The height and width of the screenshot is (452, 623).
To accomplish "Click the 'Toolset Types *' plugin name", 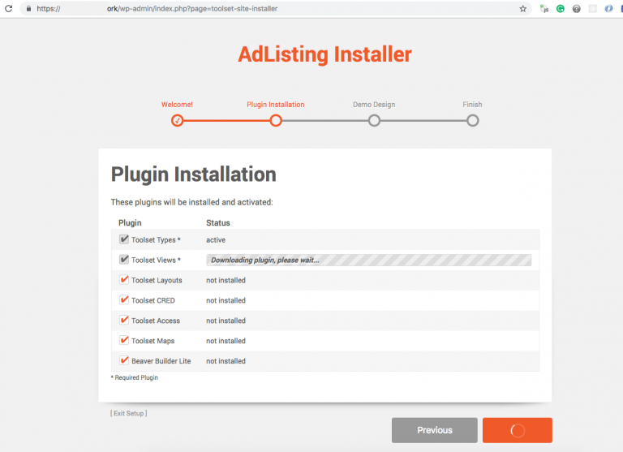I will [x=156, y=240].
